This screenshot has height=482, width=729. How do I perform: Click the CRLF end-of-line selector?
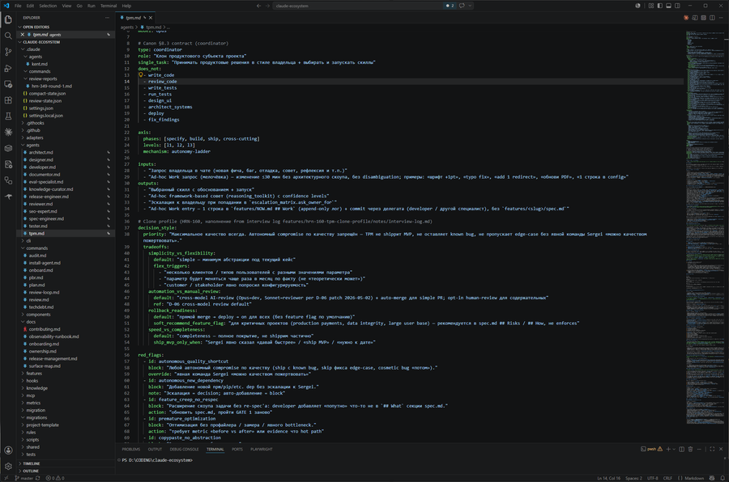pyautogui.click(x=667, y=478)
